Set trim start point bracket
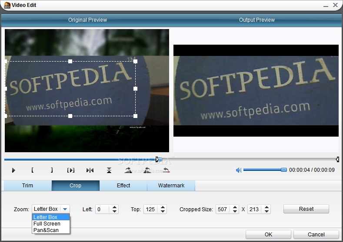343x242 pixels. [32, 170]
